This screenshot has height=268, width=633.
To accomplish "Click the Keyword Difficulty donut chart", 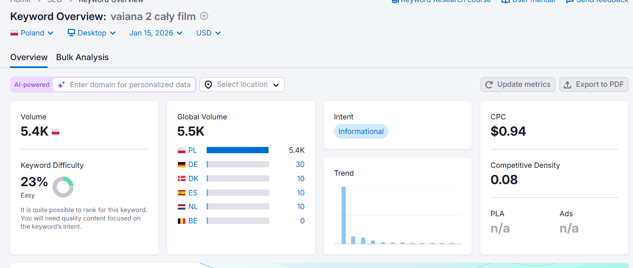I will tap(63, 187).
